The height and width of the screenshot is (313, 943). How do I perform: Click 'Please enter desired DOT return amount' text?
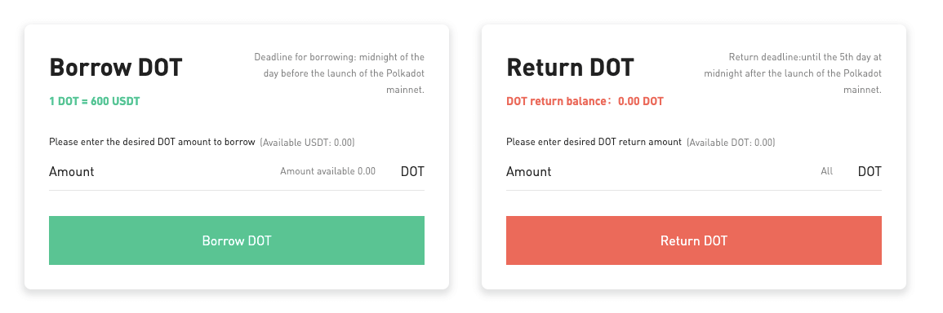594,143
